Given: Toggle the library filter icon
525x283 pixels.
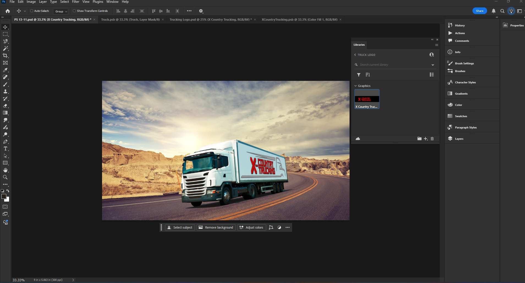Looking at the screenshot, I should tap(358, 75).
